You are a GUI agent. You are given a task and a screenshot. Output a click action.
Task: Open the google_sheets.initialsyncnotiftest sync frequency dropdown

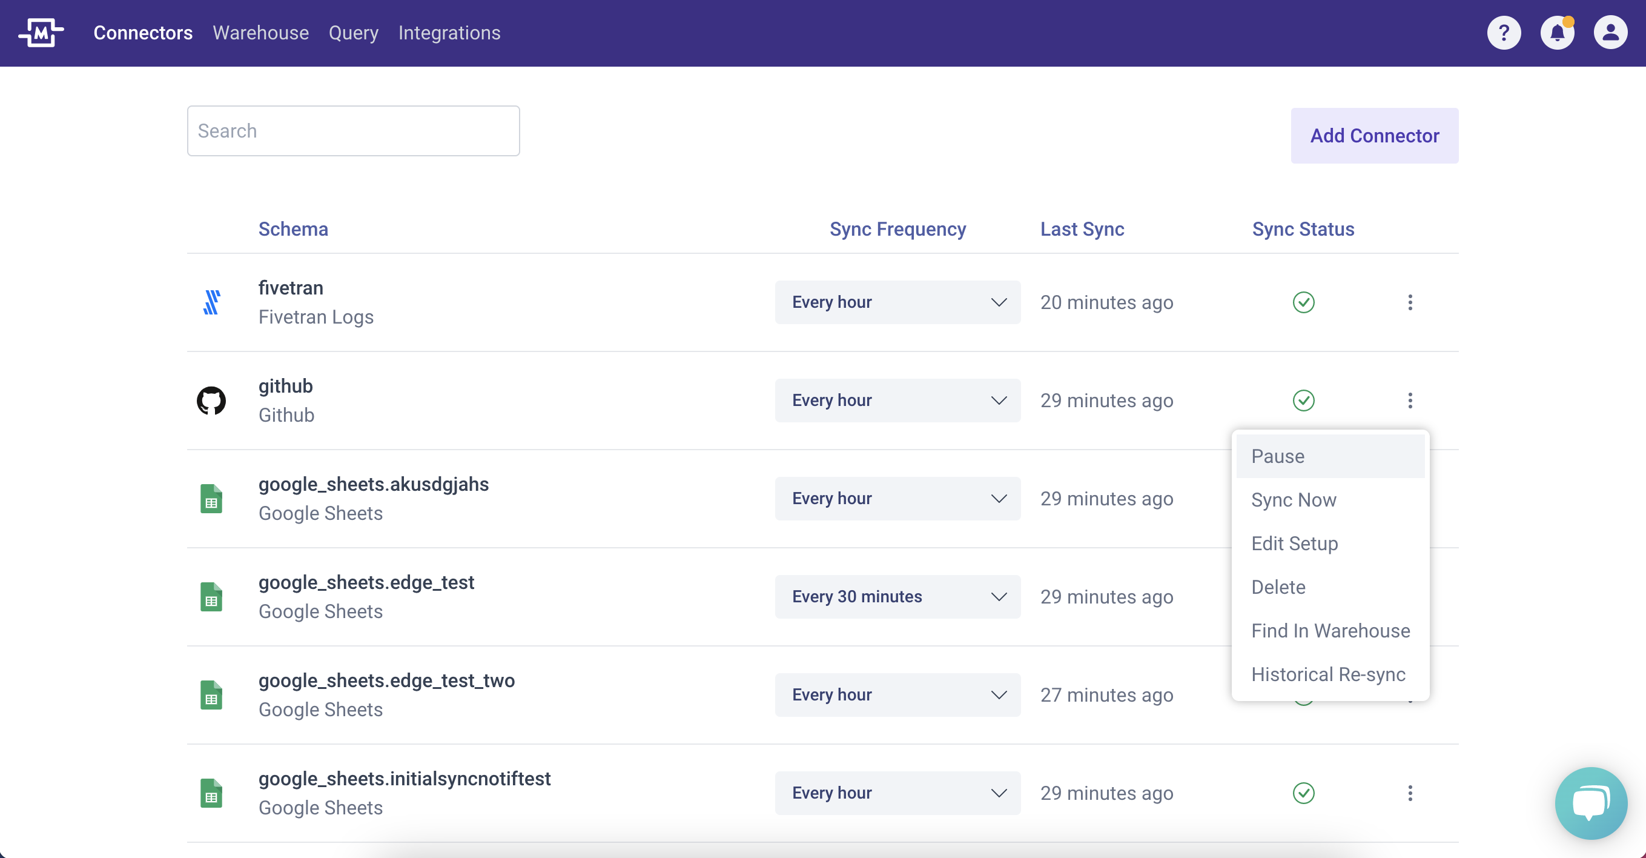[897, 793]
